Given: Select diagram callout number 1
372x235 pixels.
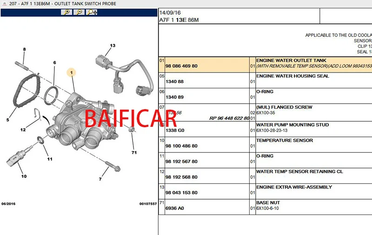Looking at the screenshot, I should tap(72, 72).
